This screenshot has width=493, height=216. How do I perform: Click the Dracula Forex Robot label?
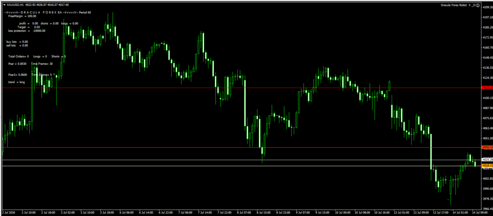tap(454, 5)
